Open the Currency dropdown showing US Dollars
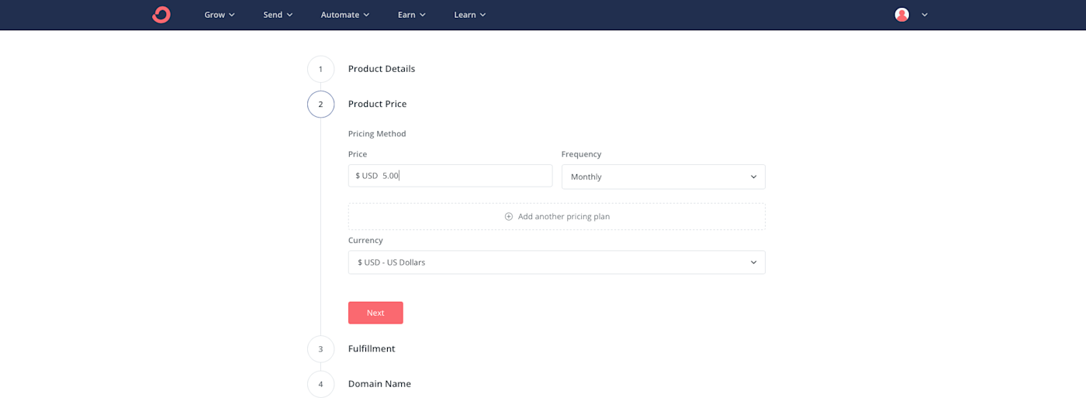Viewport: 1086px width, 408px height. (x=556, y=262)
